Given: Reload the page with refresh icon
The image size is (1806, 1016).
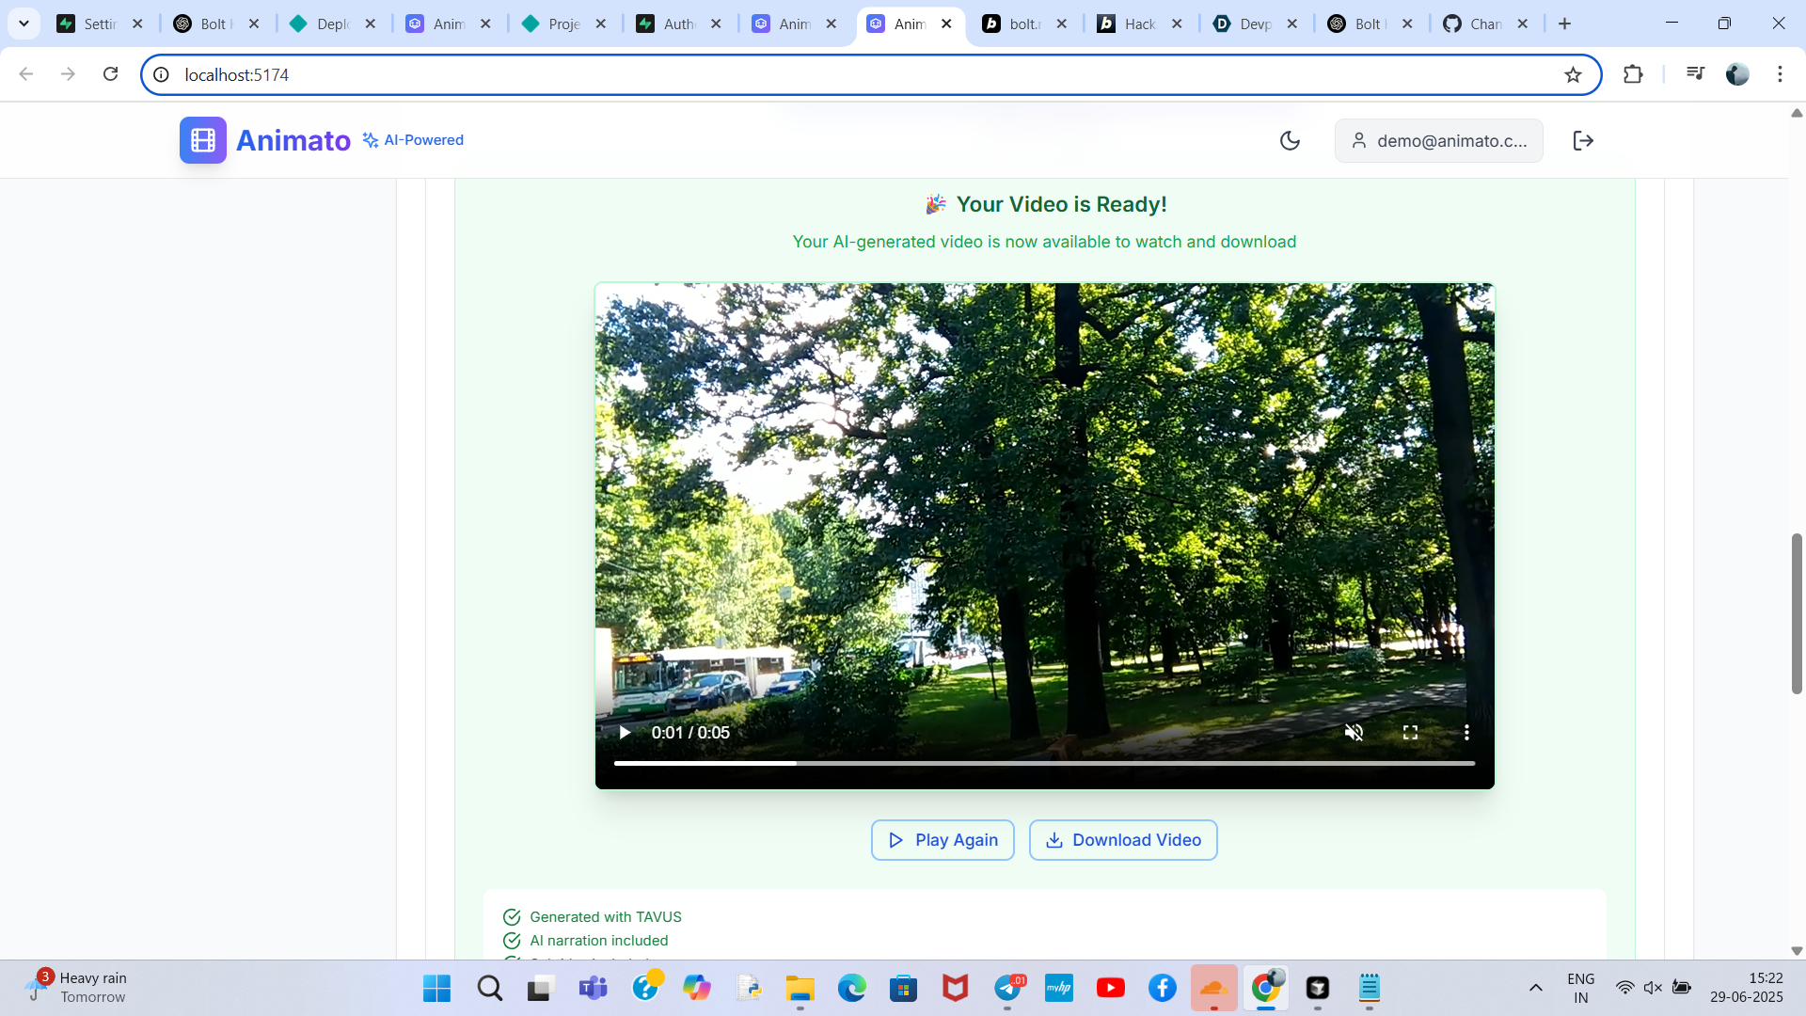Looking at the screenshot, I should click(110, 74).
